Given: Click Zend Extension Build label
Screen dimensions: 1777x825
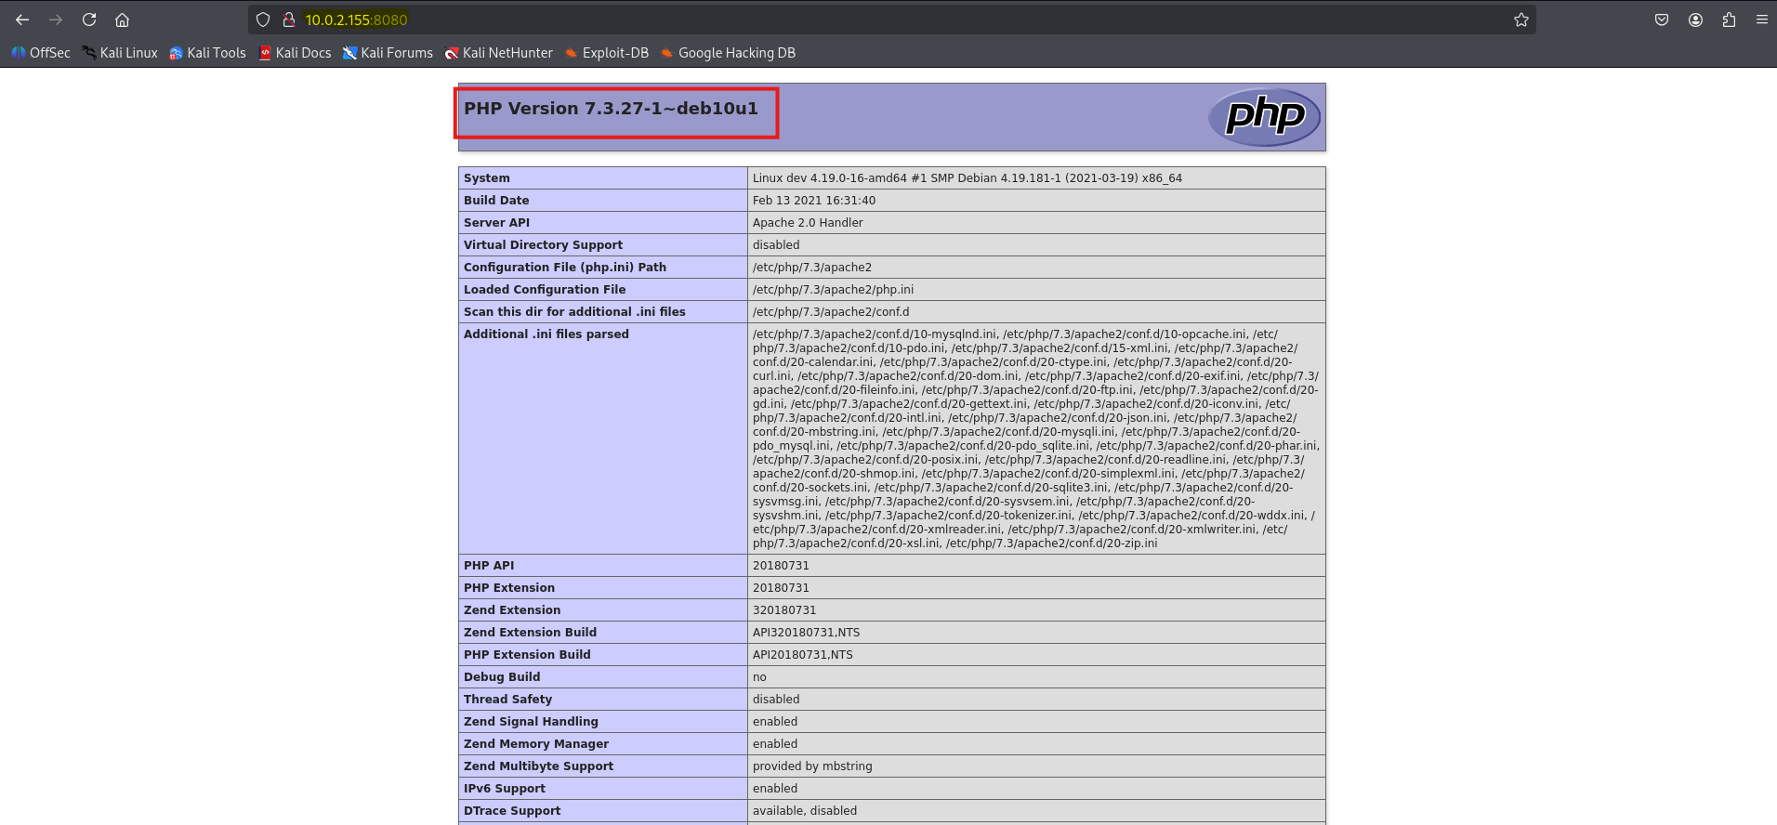Looking at the screenshot, I should (x=530, y=633).
